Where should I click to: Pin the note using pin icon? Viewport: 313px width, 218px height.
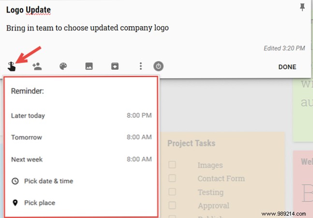click(302, 7)
